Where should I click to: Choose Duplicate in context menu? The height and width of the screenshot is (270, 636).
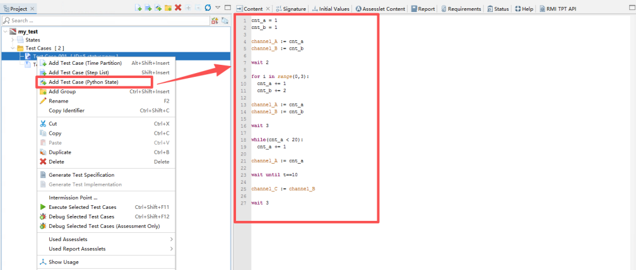click(106, 152)
